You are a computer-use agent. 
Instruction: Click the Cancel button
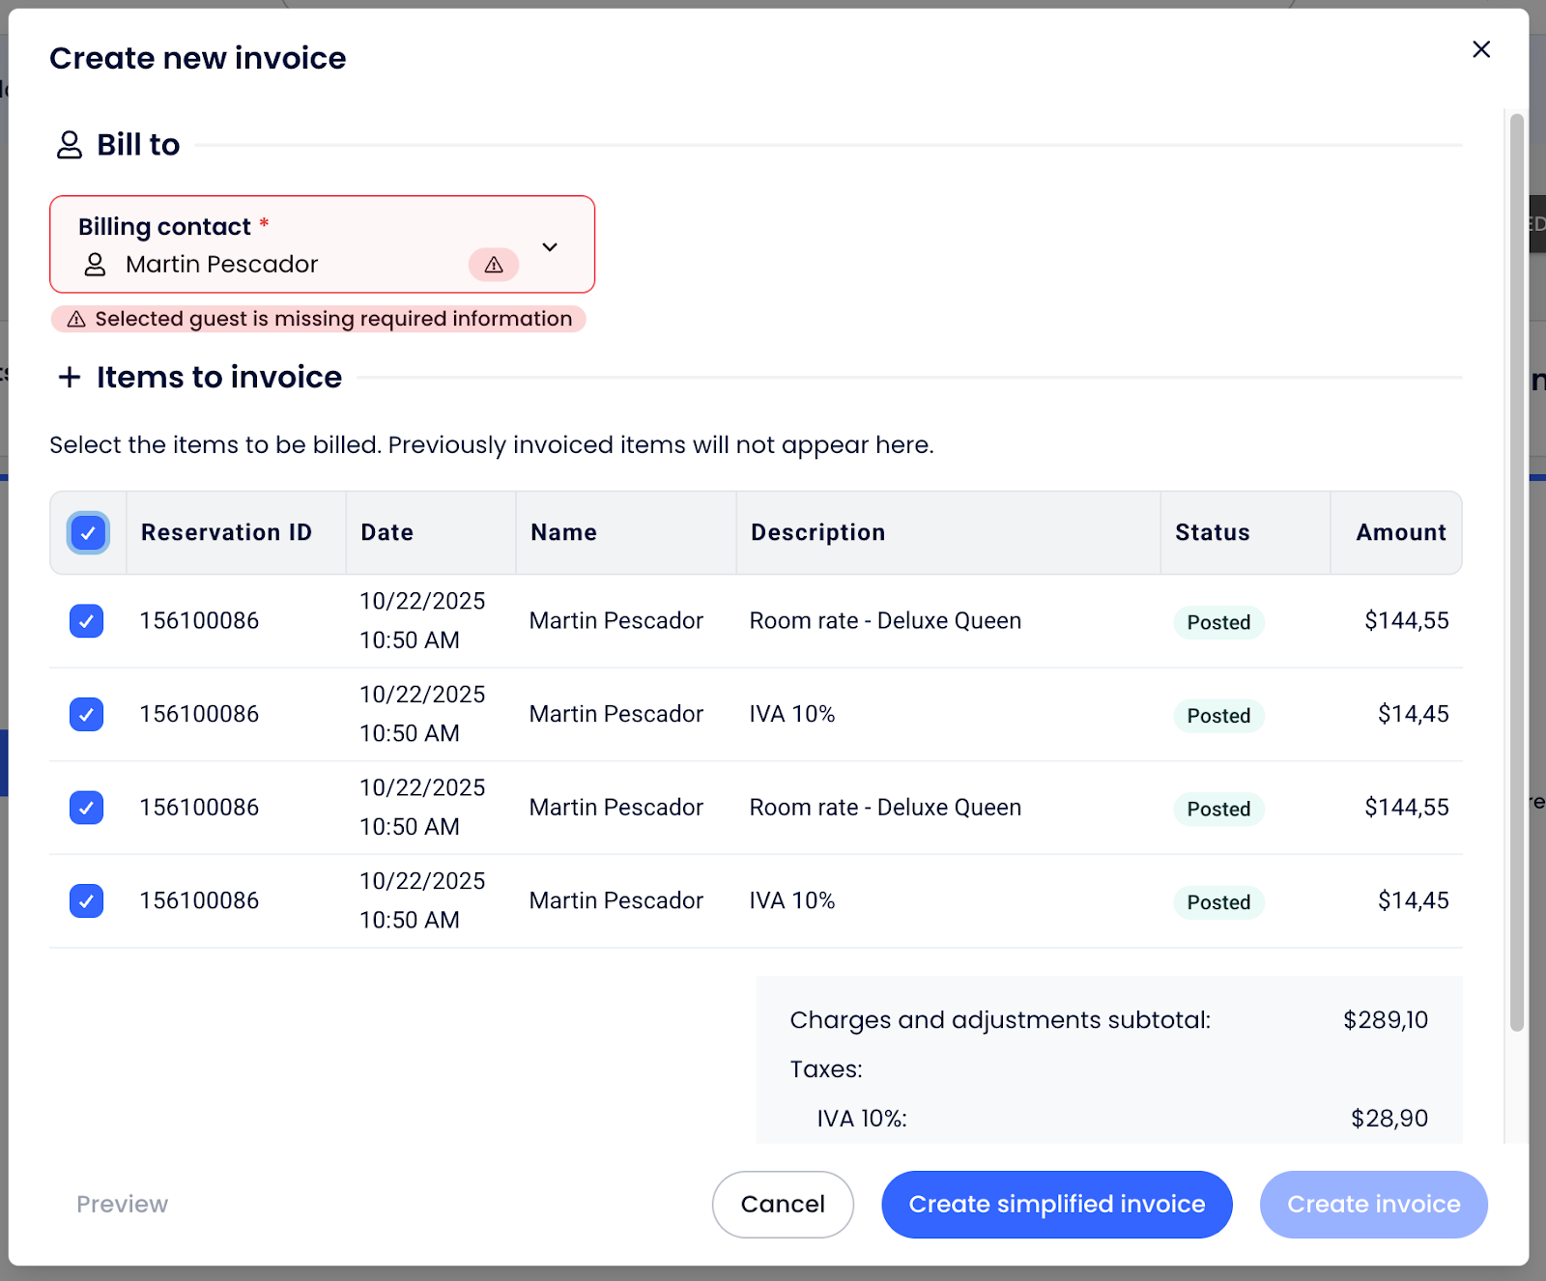[783, 1205]
